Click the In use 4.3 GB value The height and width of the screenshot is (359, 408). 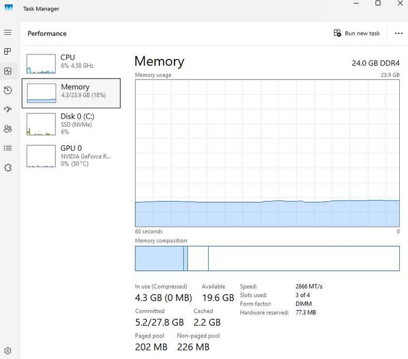click(x=163, y=297)
